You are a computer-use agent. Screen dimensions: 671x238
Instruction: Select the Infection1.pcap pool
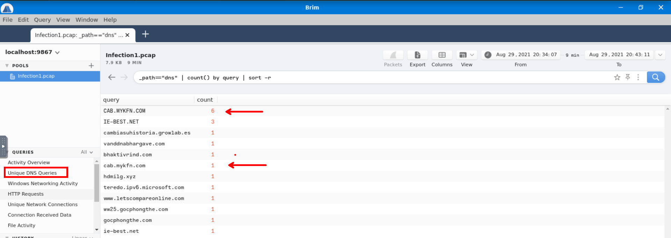tap(36, 76)
